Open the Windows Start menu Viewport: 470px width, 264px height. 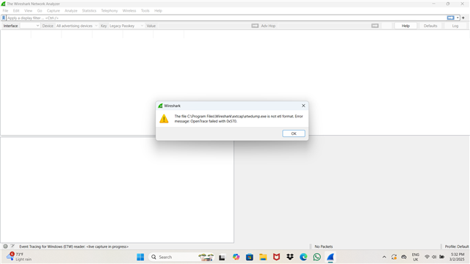click(140, 257)
